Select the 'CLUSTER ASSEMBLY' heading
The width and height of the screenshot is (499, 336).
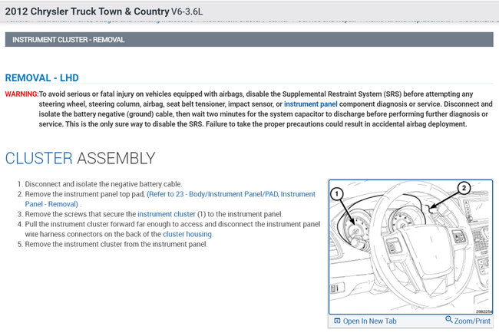coord(80,158)
